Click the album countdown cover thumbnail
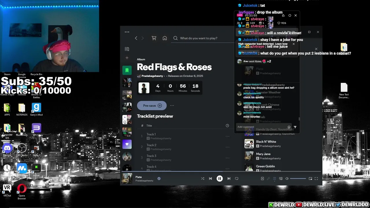 click(x=144, y=88)
